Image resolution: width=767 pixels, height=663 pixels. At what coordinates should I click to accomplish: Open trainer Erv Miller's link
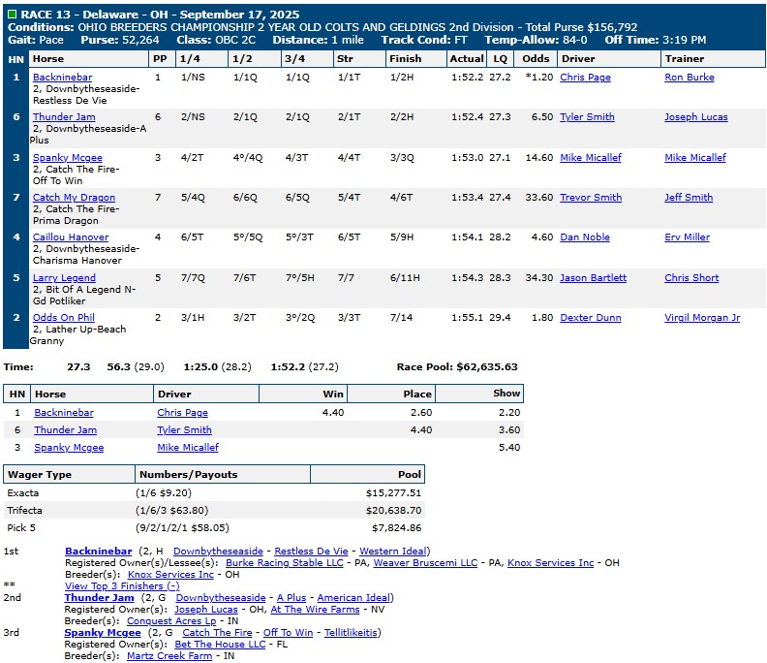(x=687, y=237)
